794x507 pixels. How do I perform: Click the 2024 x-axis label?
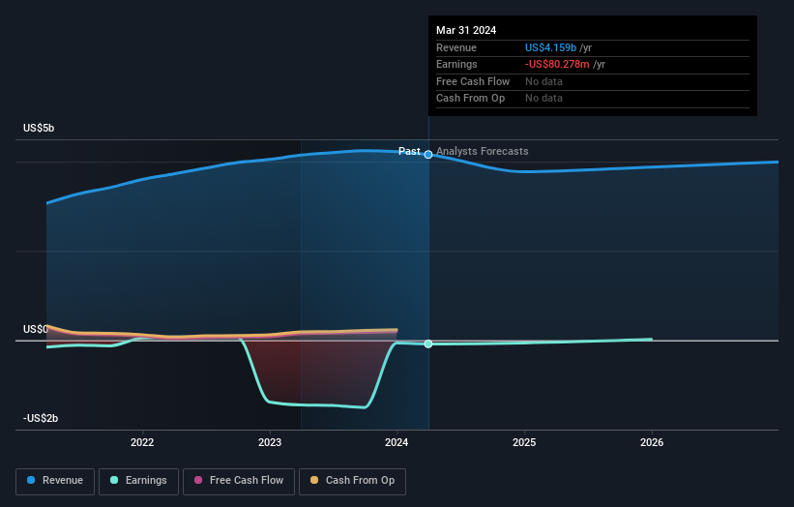point(397,443)
